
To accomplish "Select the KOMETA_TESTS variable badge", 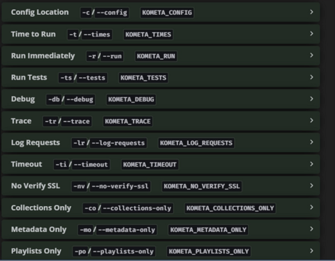I will point(143,78).
